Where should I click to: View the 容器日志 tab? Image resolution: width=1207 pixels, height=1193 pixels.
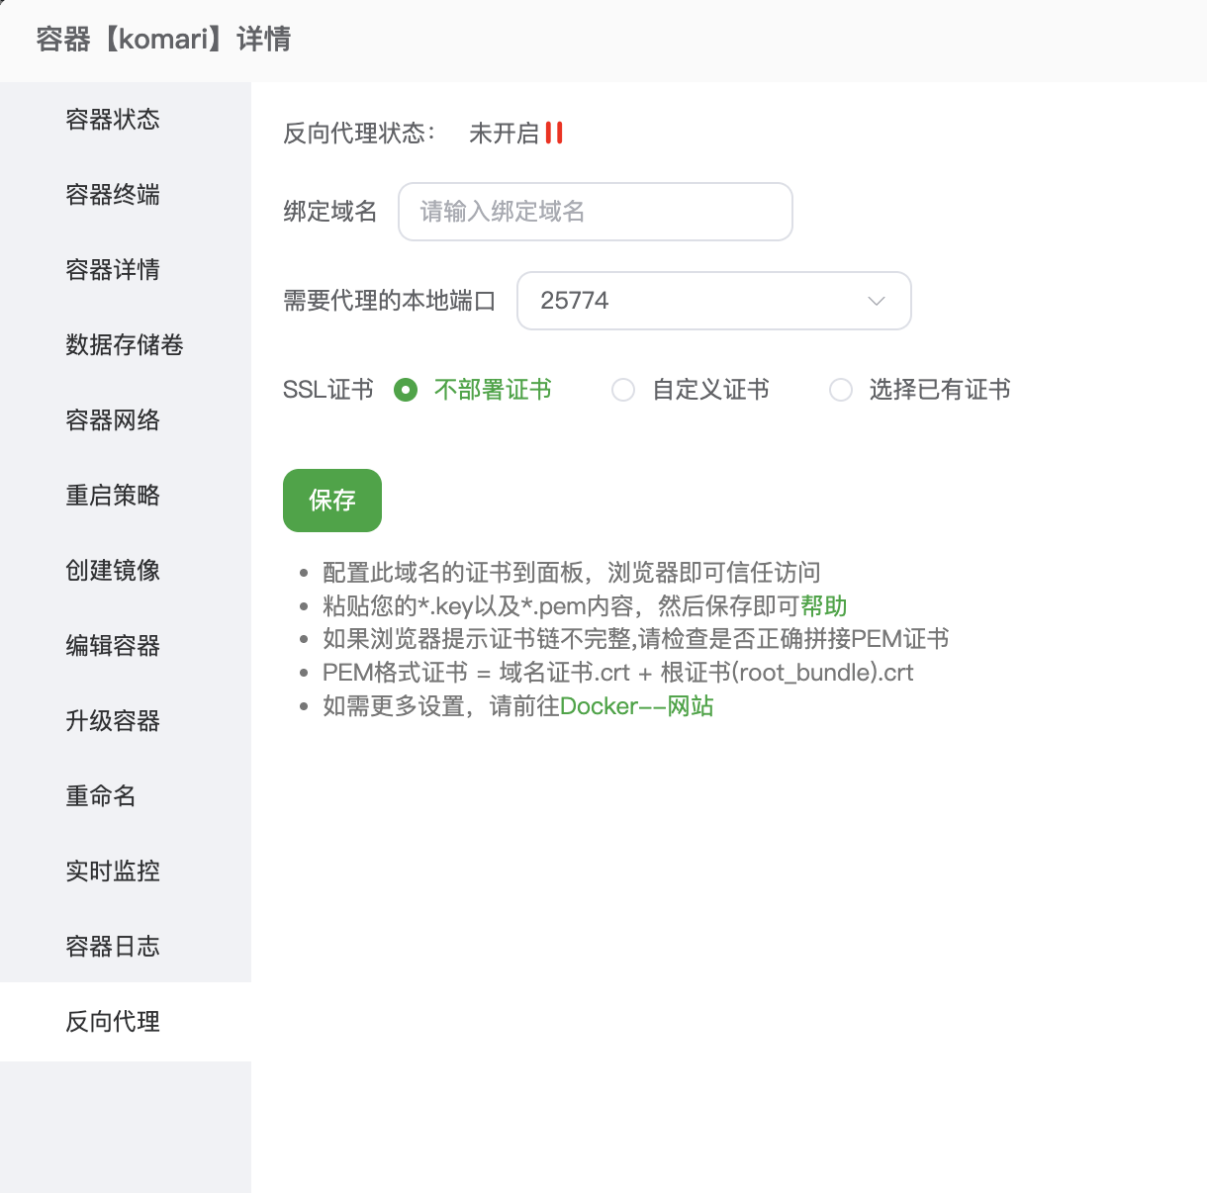coord(113,947)
